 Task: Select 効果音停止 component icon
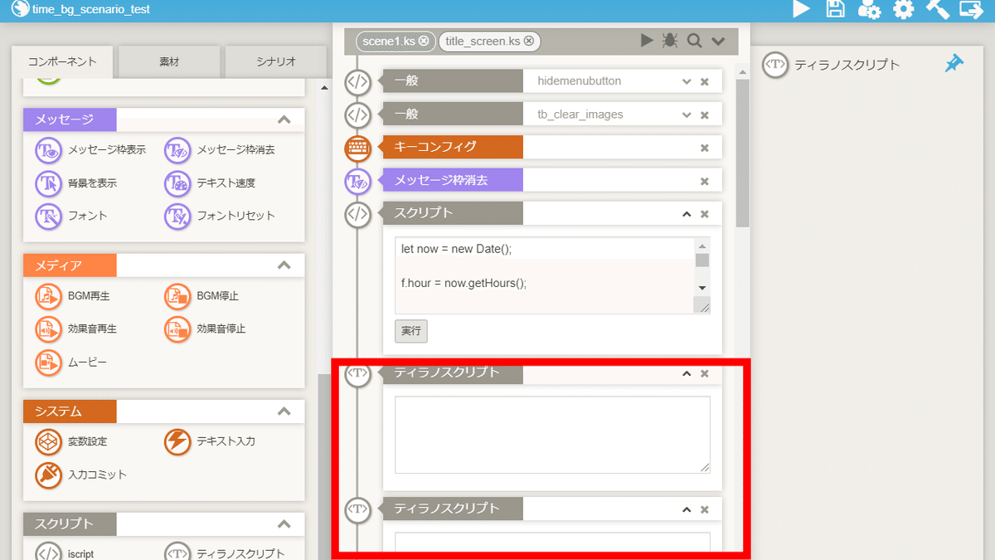(178, 329)
